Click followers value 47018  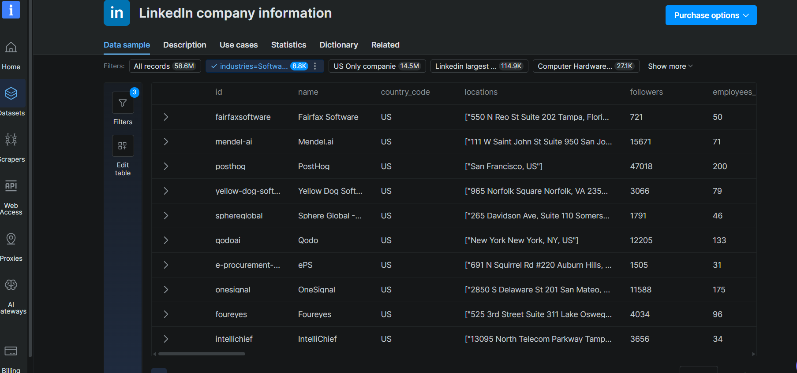click(641, 166)
